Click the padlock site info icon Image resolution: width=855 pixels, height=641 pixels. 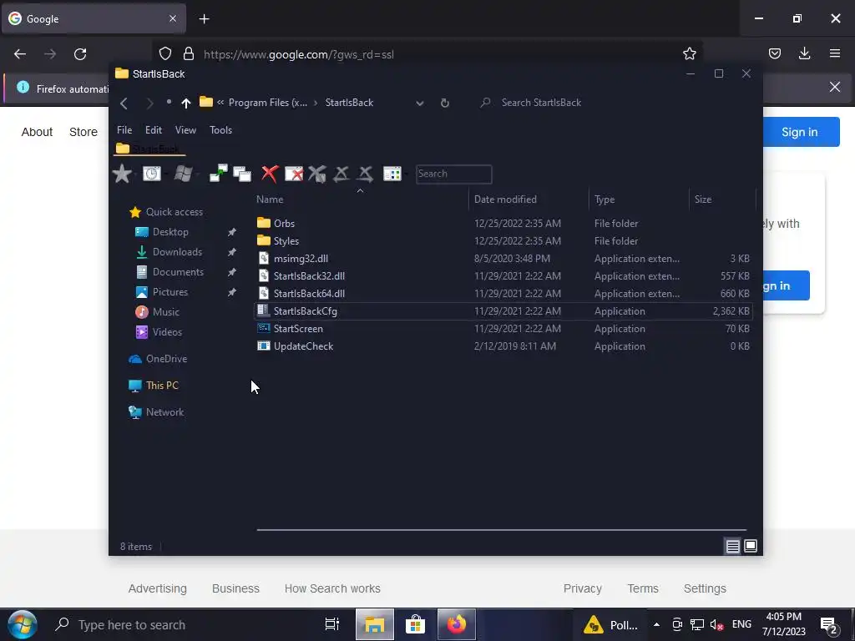tap(189, 53)
